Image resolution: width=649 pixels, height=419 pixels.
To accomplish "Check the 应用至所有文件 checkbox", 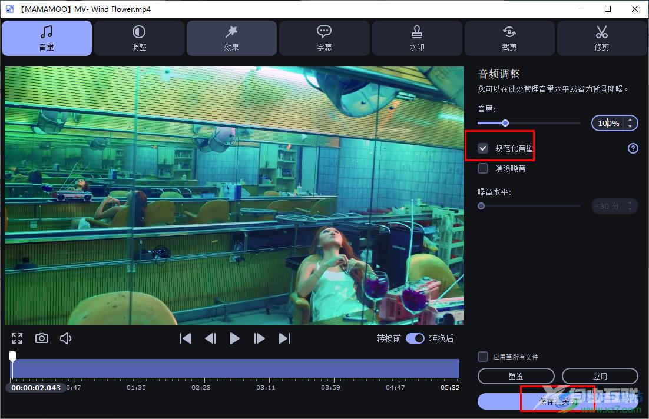I will pos(483,357).
